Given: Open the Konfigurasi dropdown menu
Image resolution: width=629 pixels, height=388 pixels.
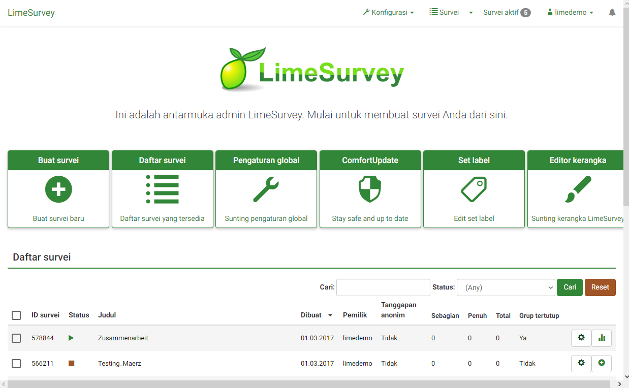Looking at the screenshot, I should point(389,12).
